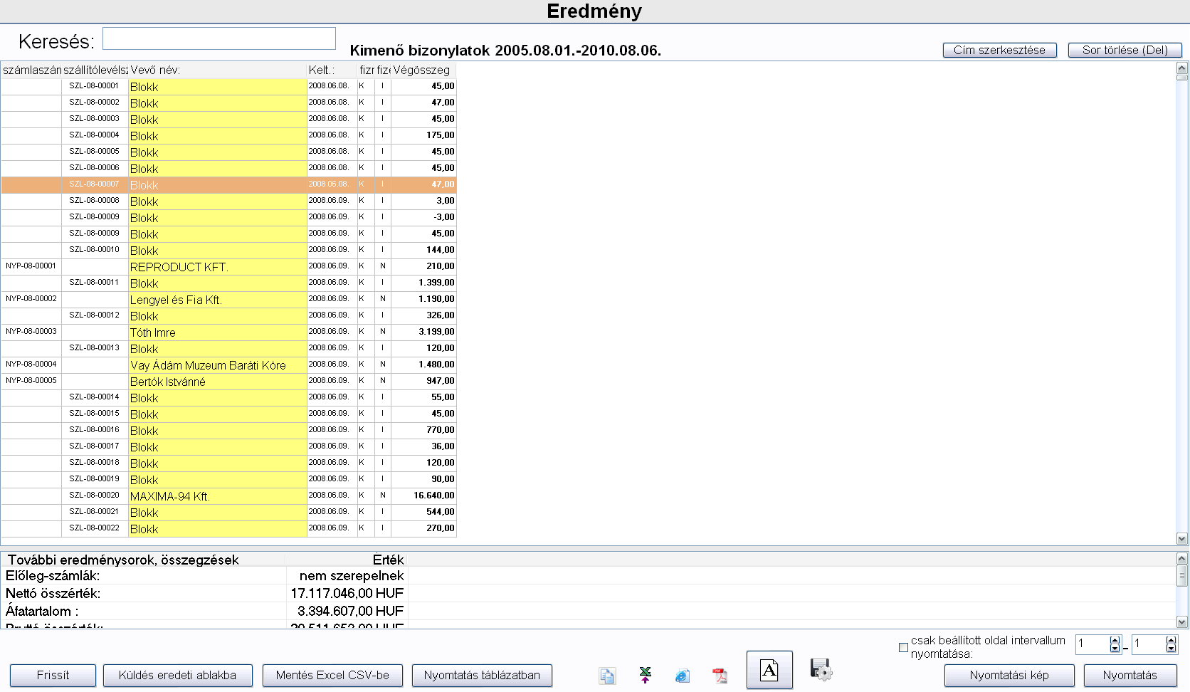Sort by 'Kelt.' column header
Image resolution: width=1190 pixels, height=692 pixels.
(332, 70)
